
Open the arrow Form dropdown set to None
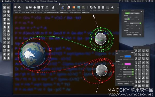[x=135, y=23]
